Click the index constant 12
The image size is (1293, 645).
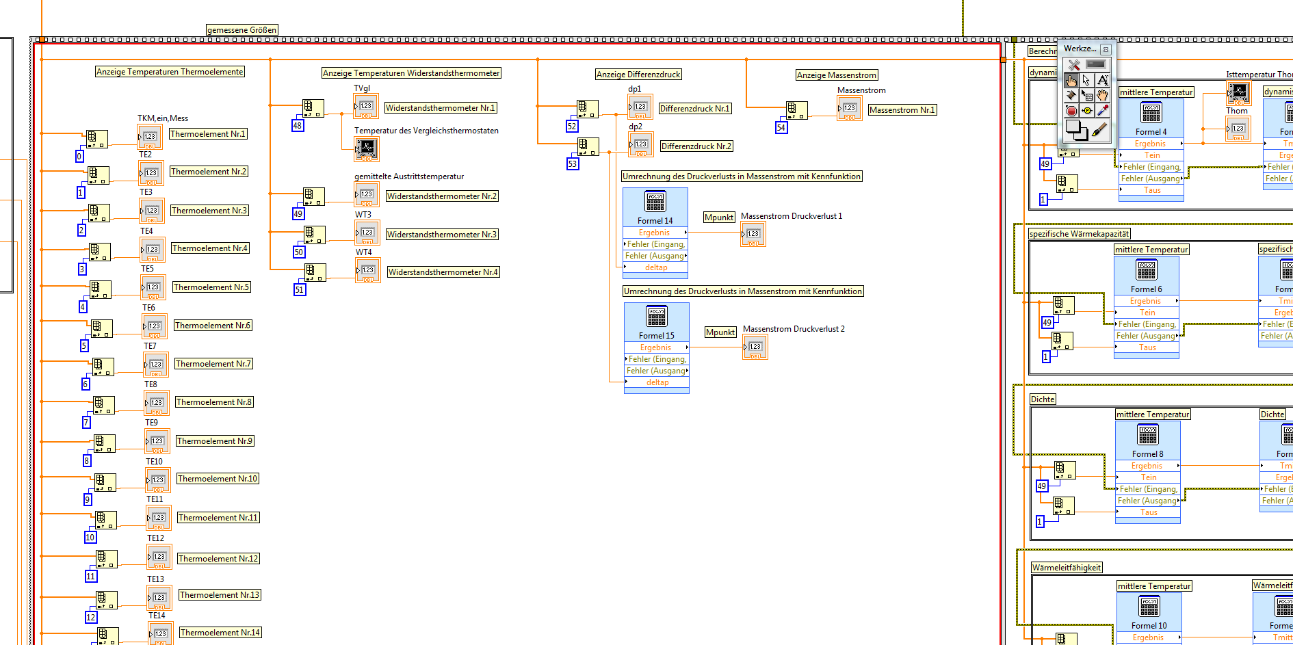pos(91,618)
